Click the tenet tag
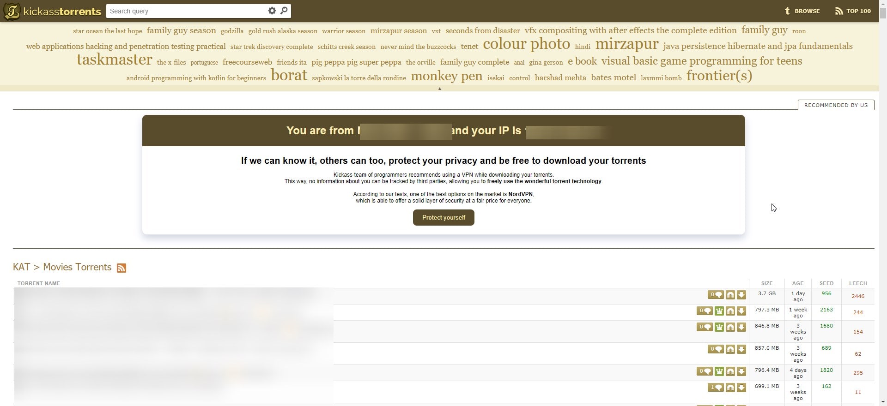 tap(469, 47)
